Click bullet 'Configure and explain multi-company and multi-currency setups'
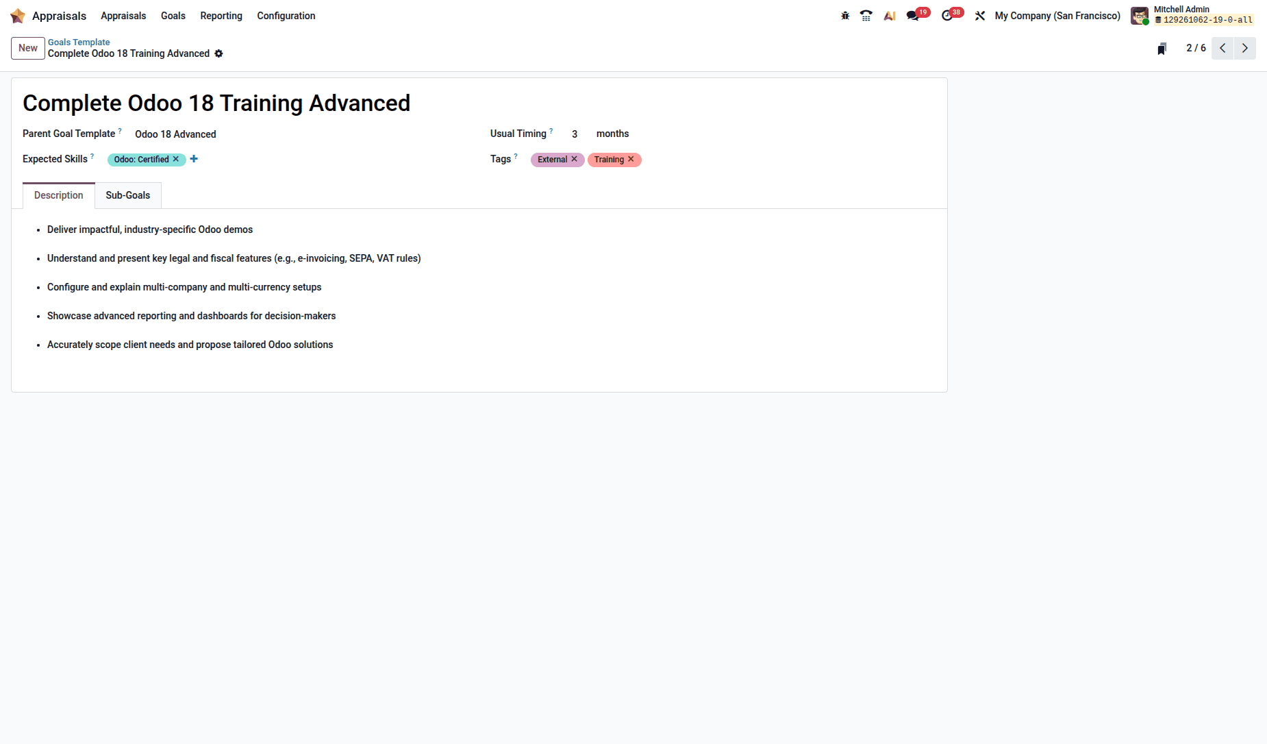Viewport: 1267px width, 744px height. pyautogui.click(x=184, y=287)
